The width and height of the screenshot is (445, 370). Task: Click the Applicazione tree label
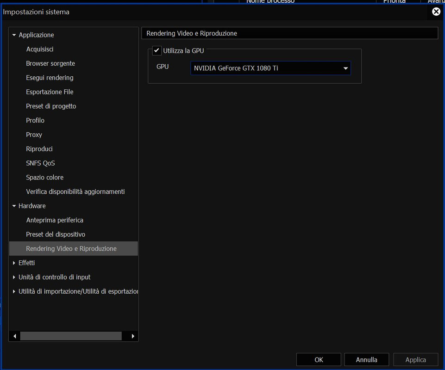[36, 35]
